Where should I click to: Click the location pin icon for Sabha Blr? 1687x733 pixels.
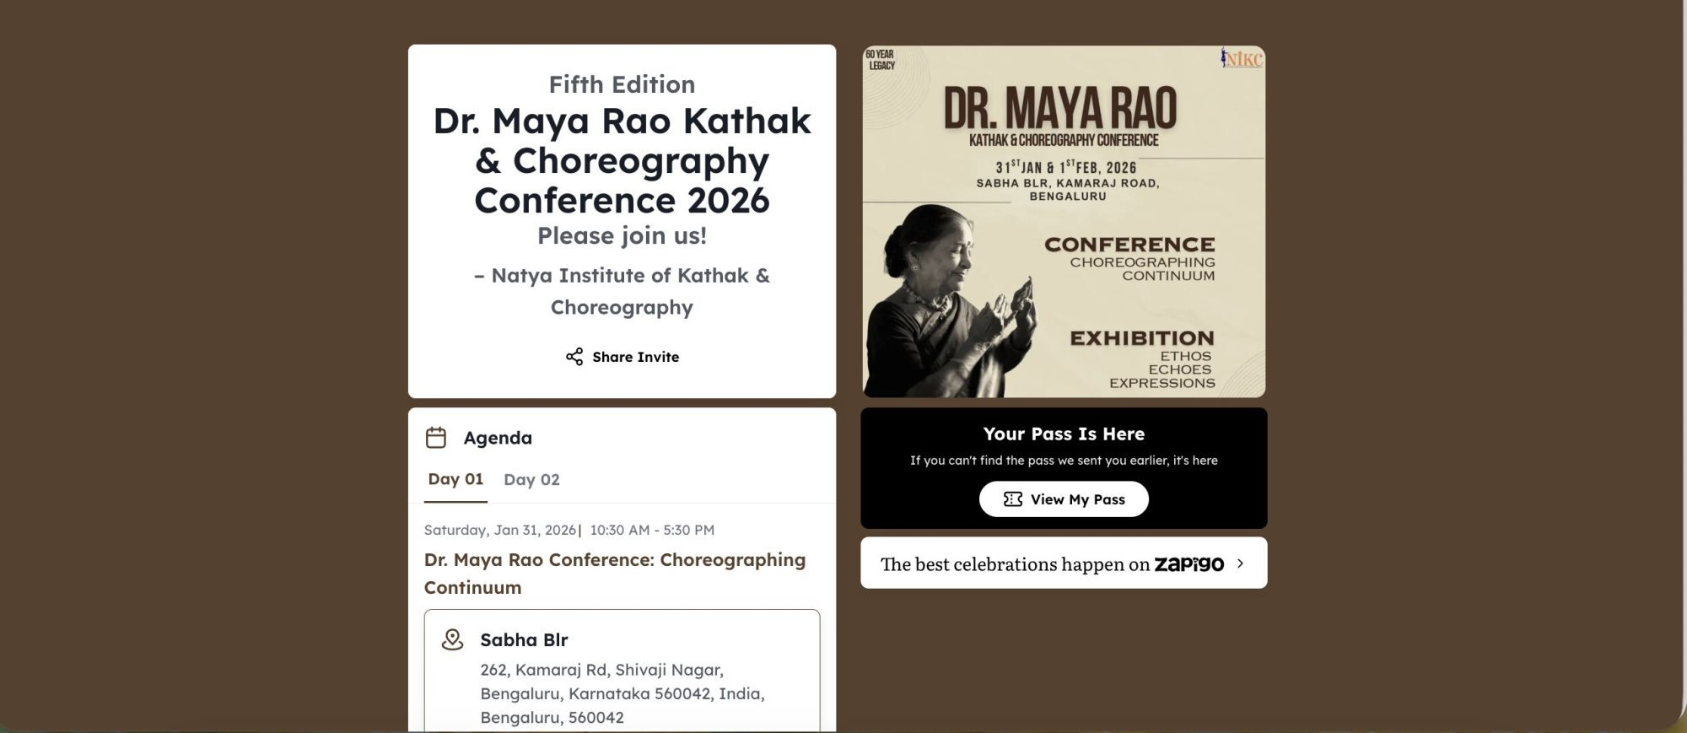pos(453,639)
